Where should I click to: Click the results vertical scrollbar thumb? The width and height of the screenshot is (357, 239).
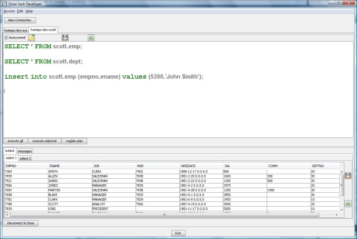coord(342,185)
